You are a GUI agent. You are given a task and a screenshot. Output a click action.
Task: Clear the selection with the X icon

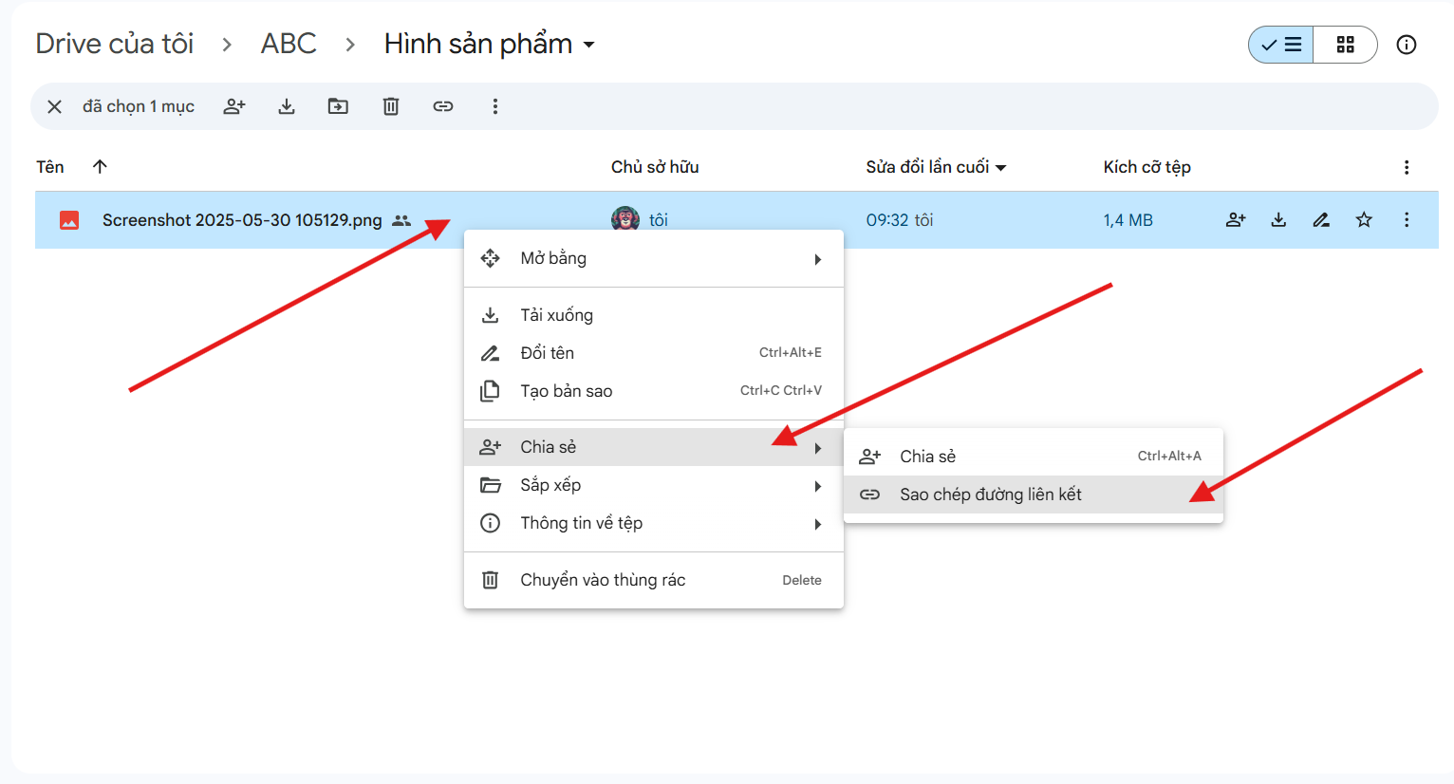click(55, 106)
